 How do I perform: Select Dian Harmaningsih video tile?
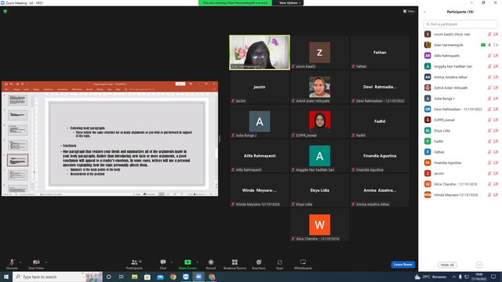click(260, 52)
